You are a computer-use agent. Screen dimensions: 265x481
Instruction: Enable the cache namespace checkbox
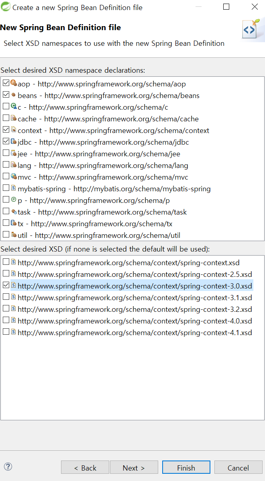(6, 118)
